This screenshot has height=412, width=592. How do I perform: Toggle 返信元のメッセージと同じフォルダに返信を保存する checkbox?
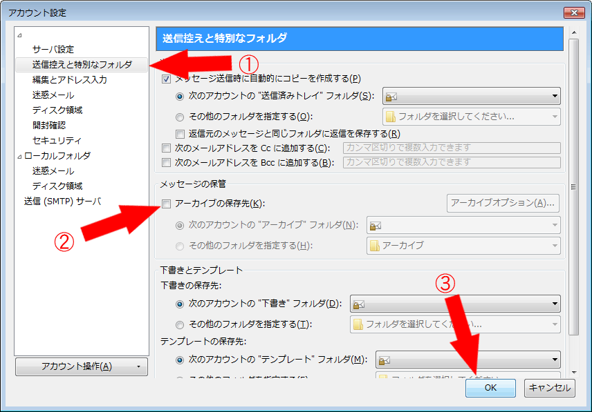[180, 134]
